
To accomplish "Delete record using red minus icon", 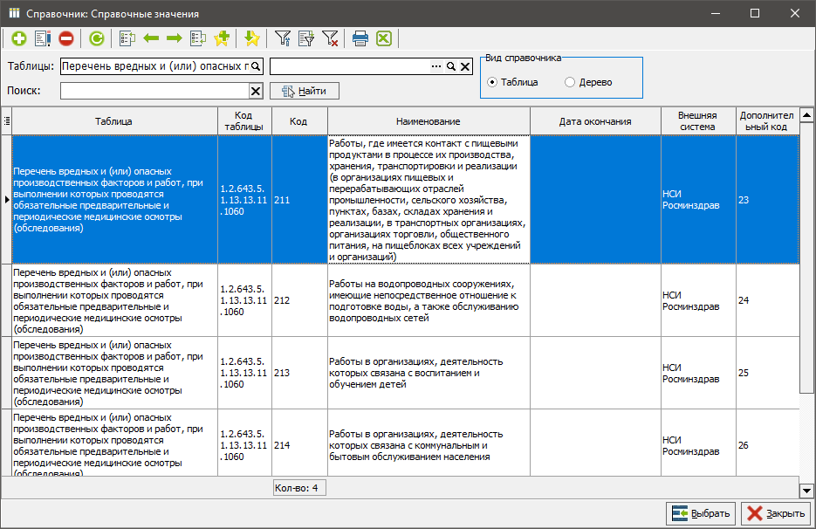I will (x=66, y=38).
